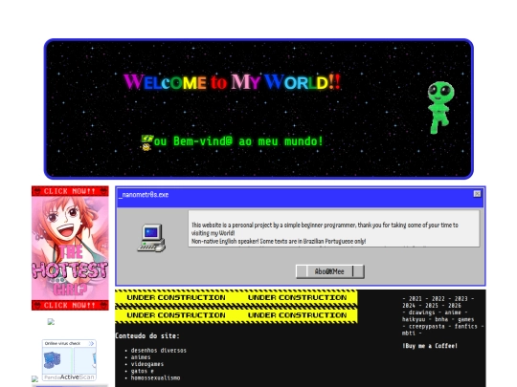This screenshot has height=387, width=517.
Task: Click the Buy me a Coffee link
Action: click(x=430, y=346)
